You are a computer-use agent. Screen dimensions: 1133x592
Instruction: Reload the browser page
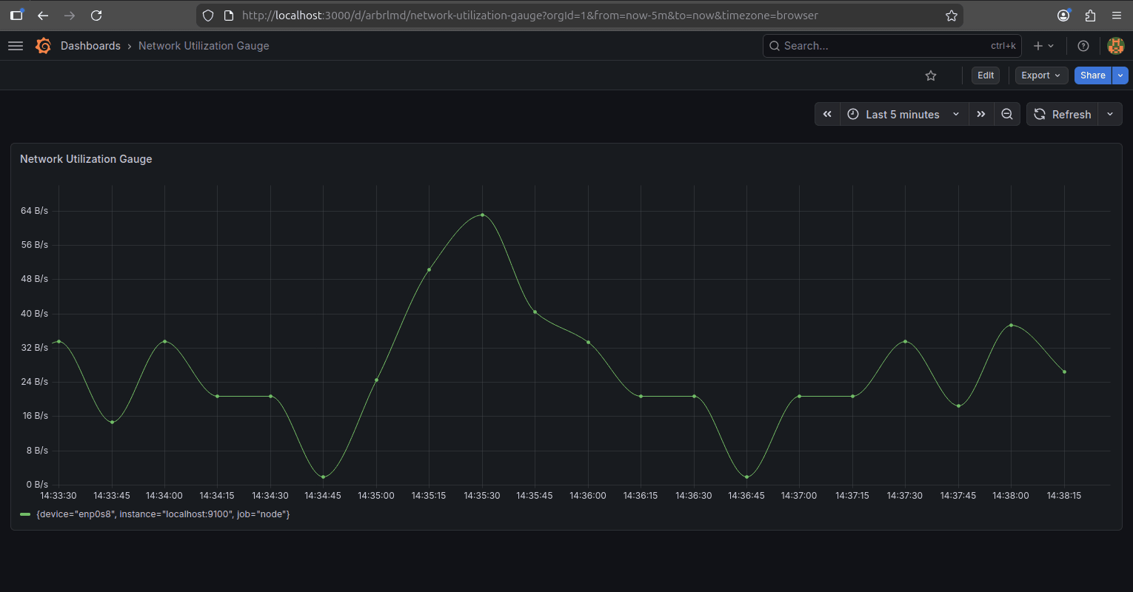click(96, 16)
